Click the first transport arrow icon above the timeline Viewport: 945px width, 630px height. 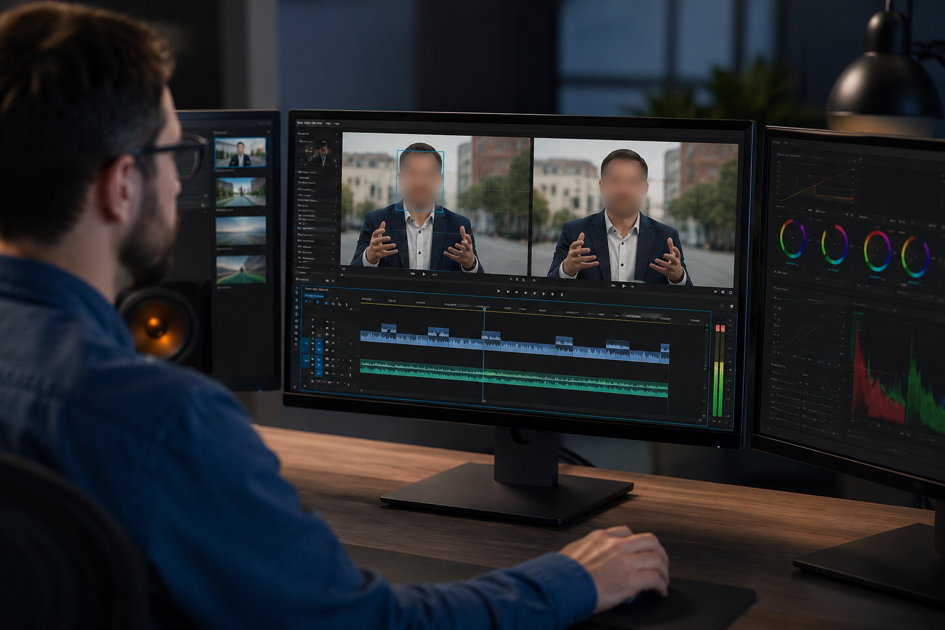click(x=499, y=291)
